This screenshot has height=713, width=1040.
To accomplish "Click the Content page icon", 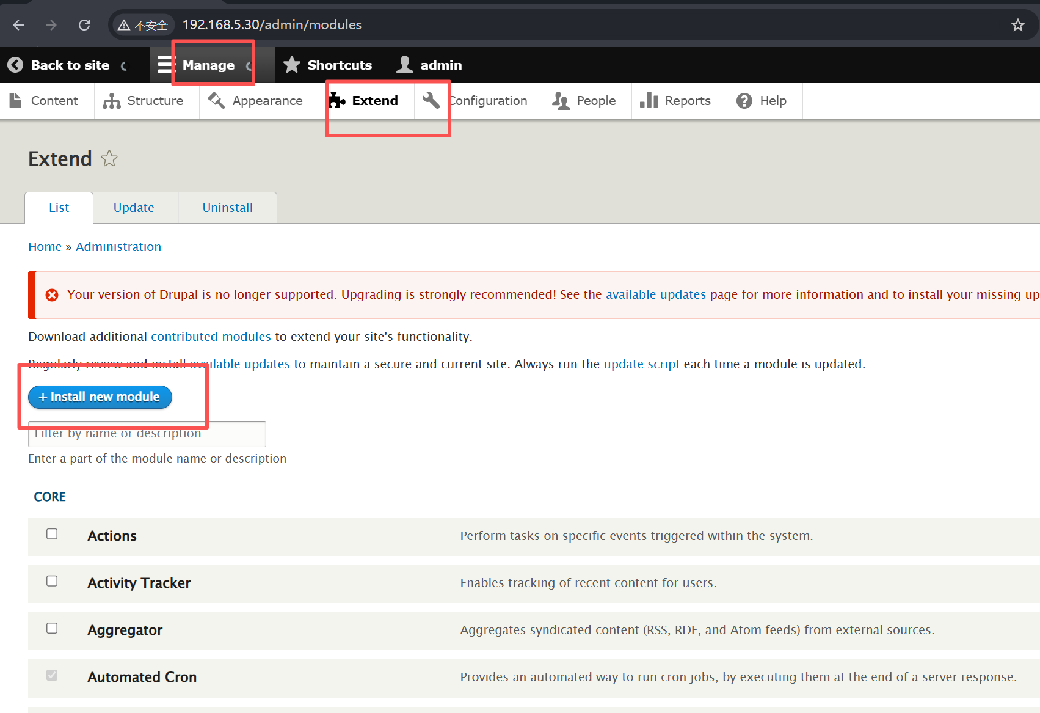I will (x=16, y=100).
